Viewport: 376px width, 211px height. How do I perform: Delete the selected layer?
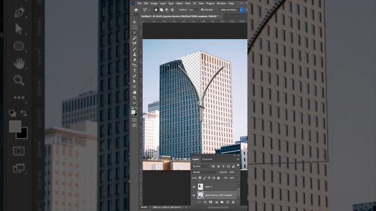pyautogui.click(x=233, y=202)
